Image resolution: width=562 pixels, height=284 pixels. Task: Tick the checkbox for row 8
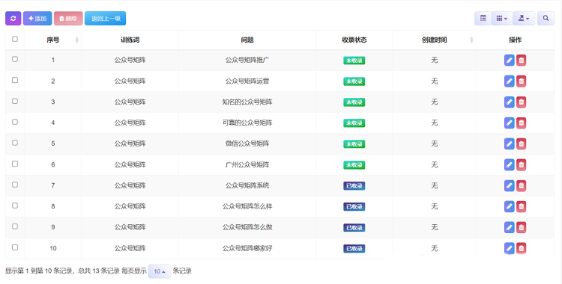click(x=15, y=206)
